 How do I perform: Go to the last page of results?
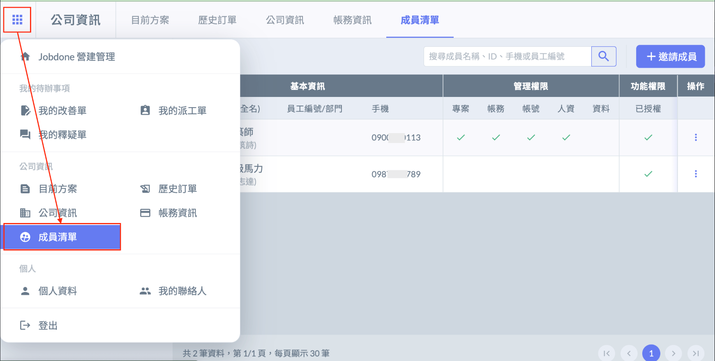click(x=696, y=353)
